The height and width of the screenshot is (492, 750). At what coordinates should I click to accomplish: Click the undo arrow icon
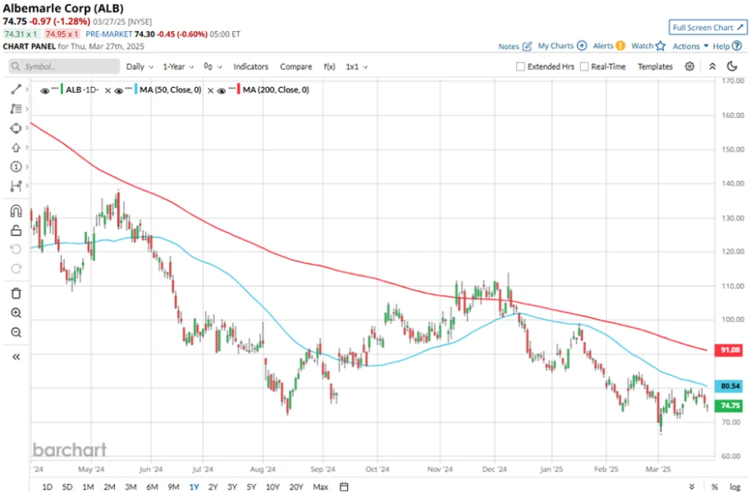[x=16, y=249]
